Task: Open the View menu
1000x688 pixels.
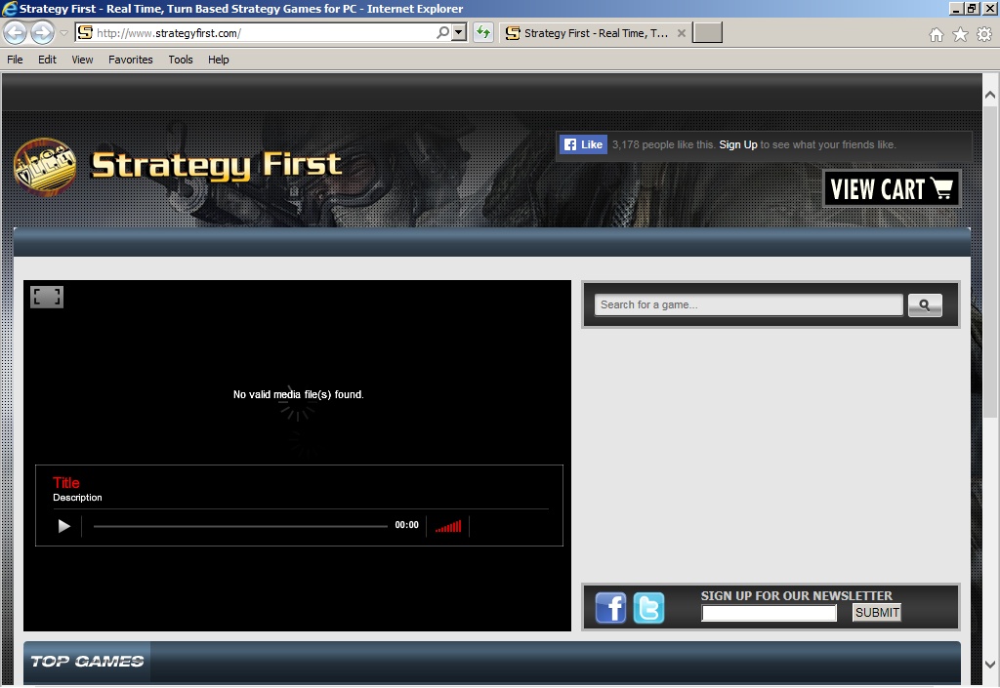Action: point(82,60)
